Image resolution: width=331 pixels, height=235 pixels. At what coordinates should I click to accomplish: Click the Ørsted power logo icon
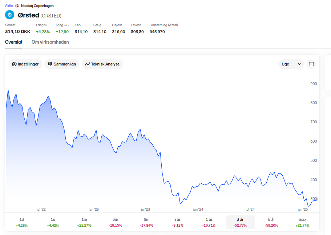click(9, 15)
